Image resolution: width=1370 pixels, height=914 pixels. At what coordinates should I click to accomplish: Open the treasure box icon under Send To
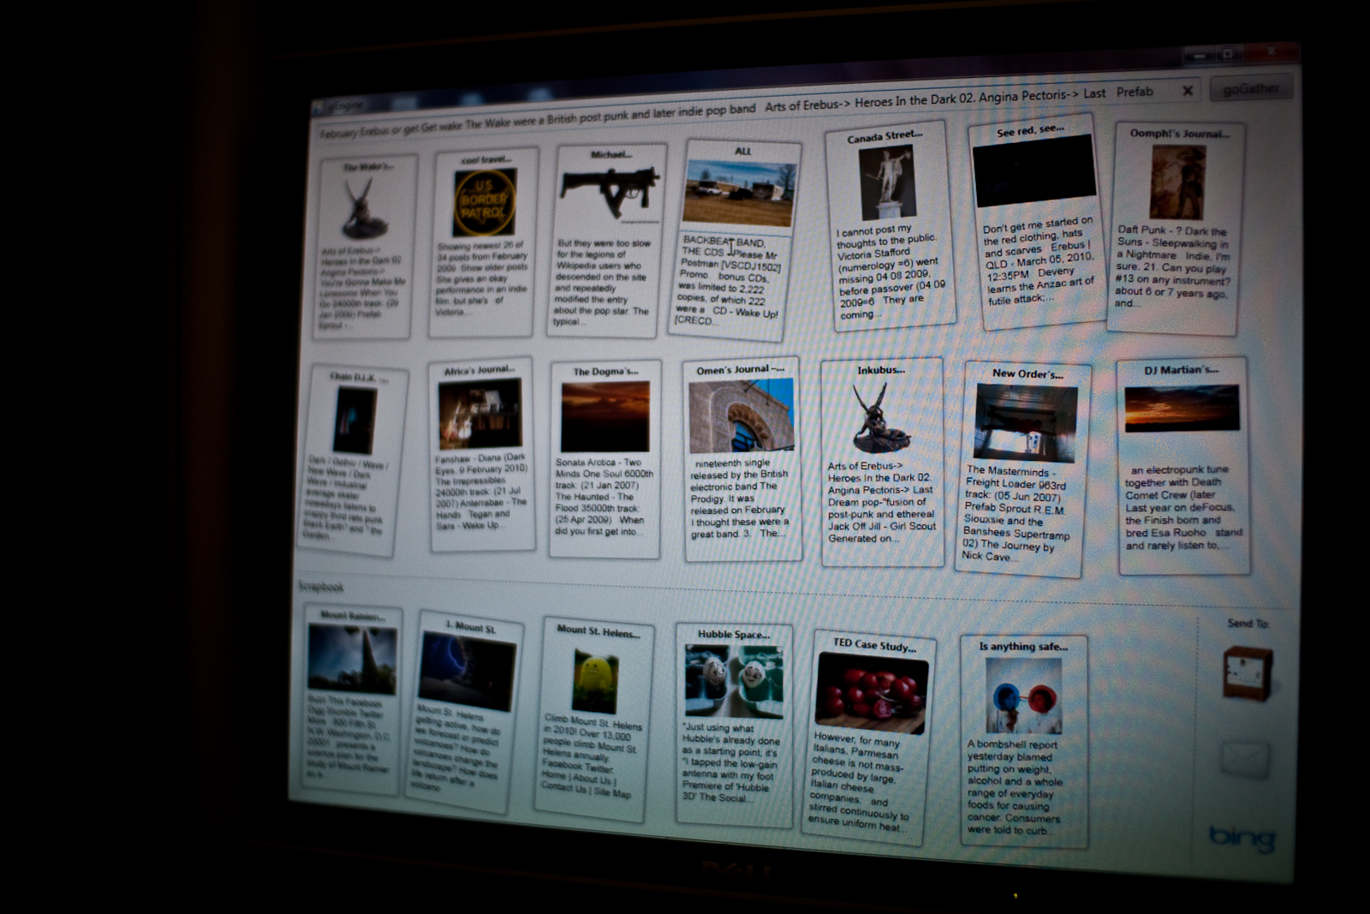(x=1248, y=673)
